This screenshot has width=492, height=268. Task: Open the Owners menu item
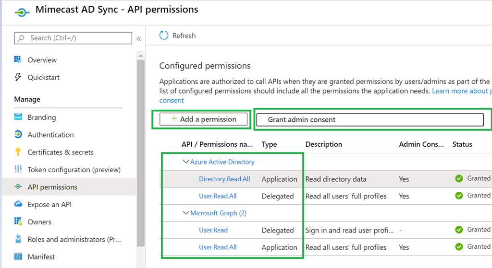click(39, 221)
